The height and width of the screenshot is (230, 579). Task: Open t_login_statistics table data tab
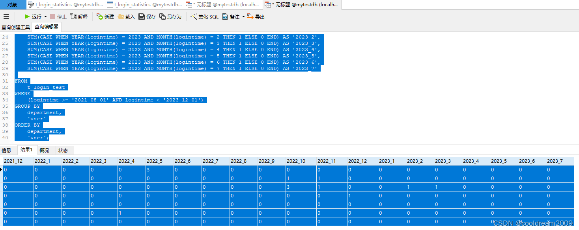(145, 5)
